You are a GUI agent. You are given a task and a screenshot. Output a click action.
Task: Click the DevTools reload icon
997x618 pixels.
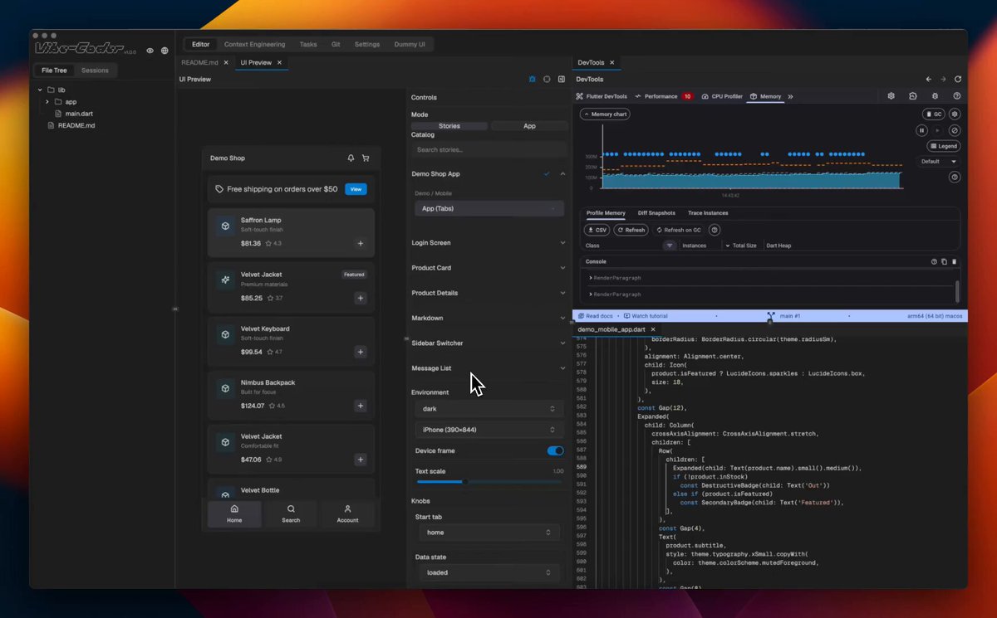[x=958, y=80]
